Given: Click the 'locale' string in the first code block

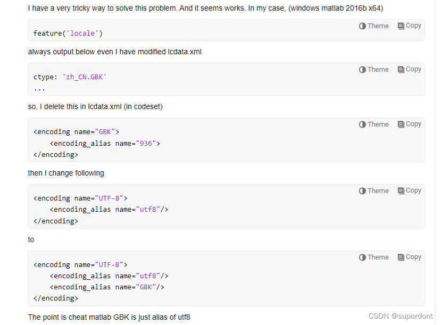Looking at the screenshot, I should coord(82,33).
